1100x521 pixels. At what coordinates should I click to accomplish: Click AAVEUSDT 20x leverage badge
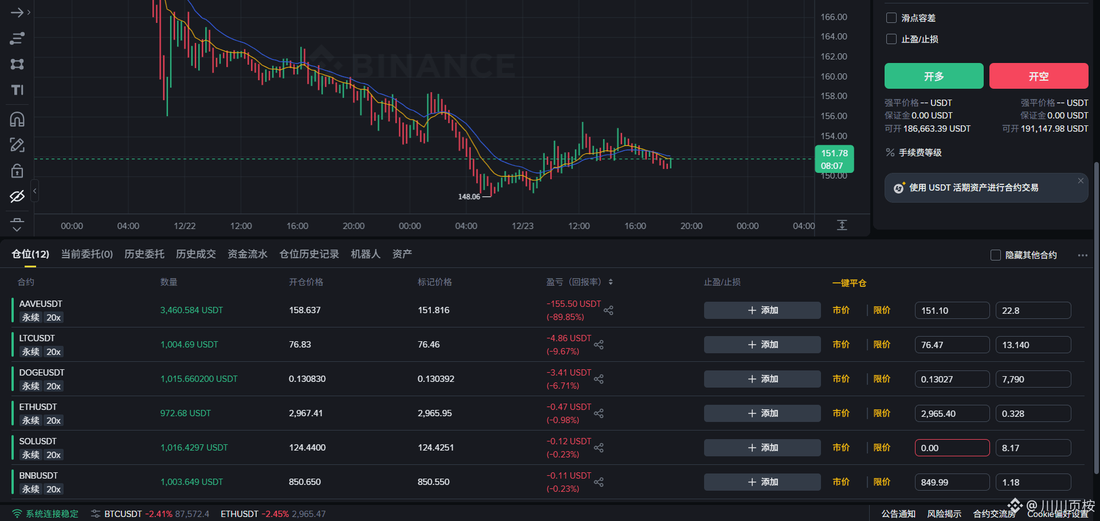point(54,318)
